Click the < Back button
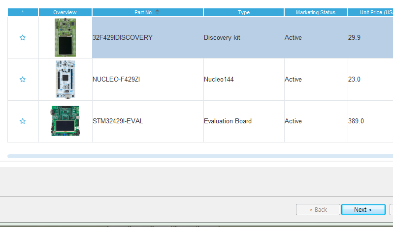Viewport: 393px width, 227px height. coord(318,209)
